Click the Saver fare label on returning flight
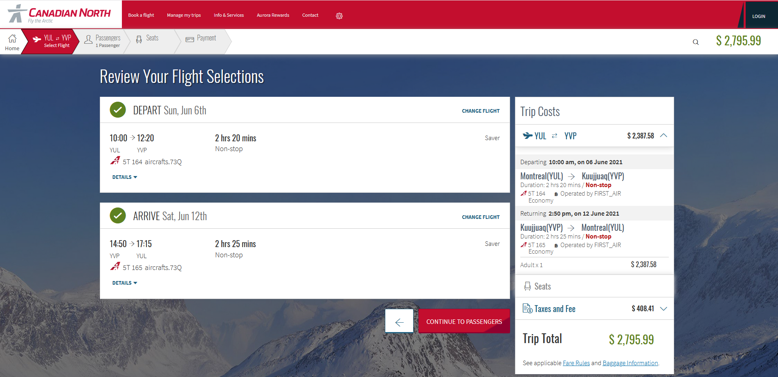Image resolution: width=778 pixels, height=377 pixels. tap(492, 244)
